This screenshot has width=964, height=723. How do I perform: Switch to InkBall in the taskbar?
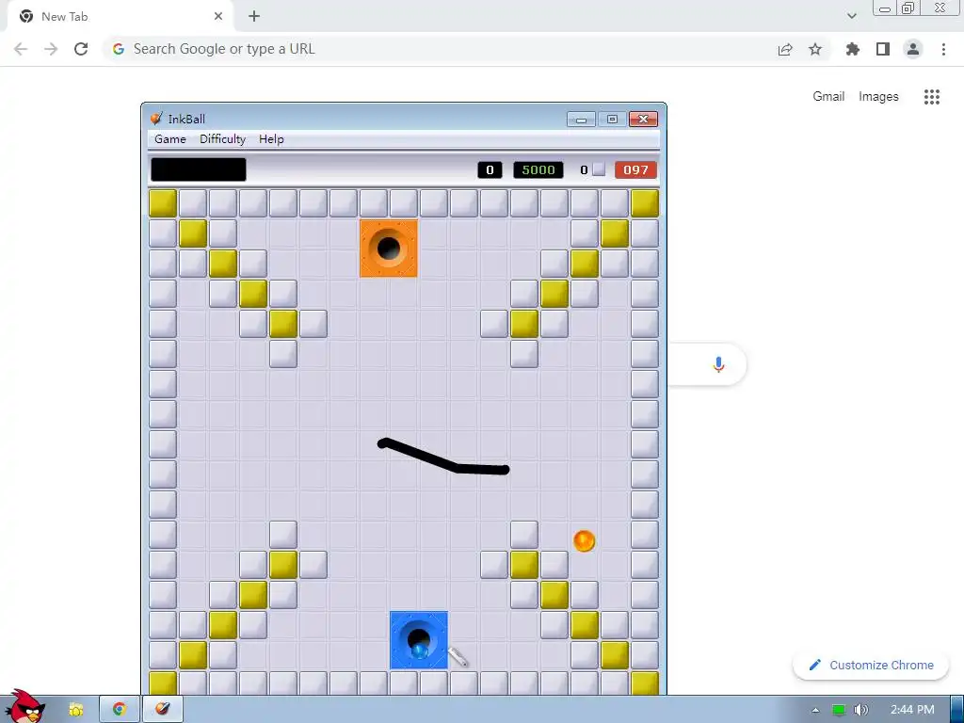pyautogui.click(x=163, y=710)
